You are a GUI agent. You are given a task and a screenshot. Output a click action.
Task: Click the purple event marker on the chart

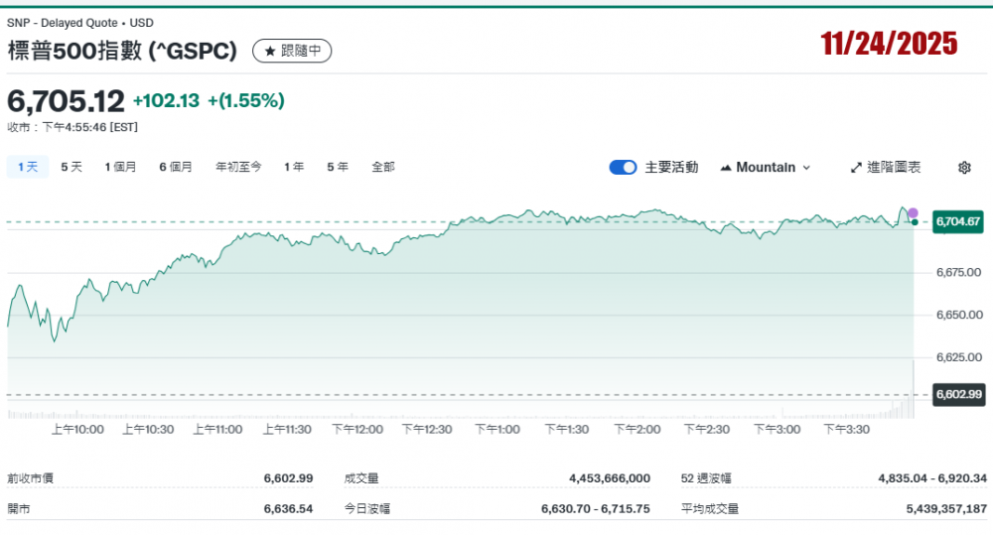[913, 213]
